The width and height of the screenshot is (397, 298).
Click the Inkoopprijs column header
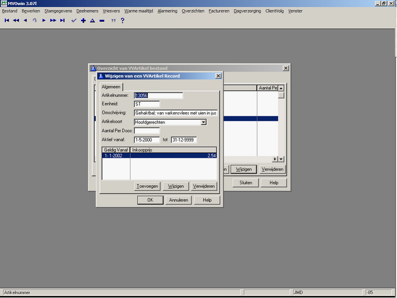coord(173,150)
